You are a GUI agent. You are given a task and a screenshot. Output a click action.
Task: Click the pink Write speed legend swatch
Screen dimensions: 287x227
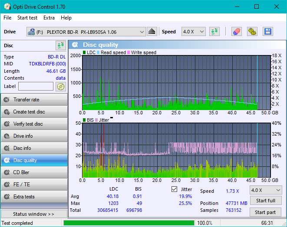[129, 52]
